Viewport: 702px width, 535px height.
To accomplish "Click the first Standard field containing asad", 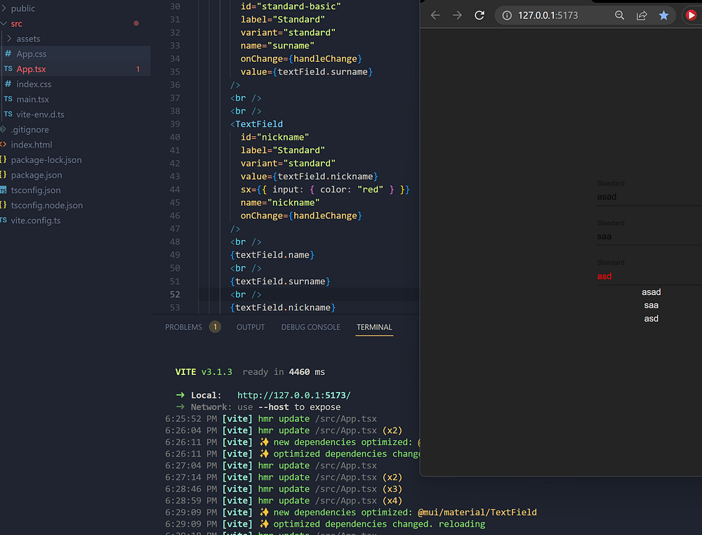I will (x=646, y=197).
